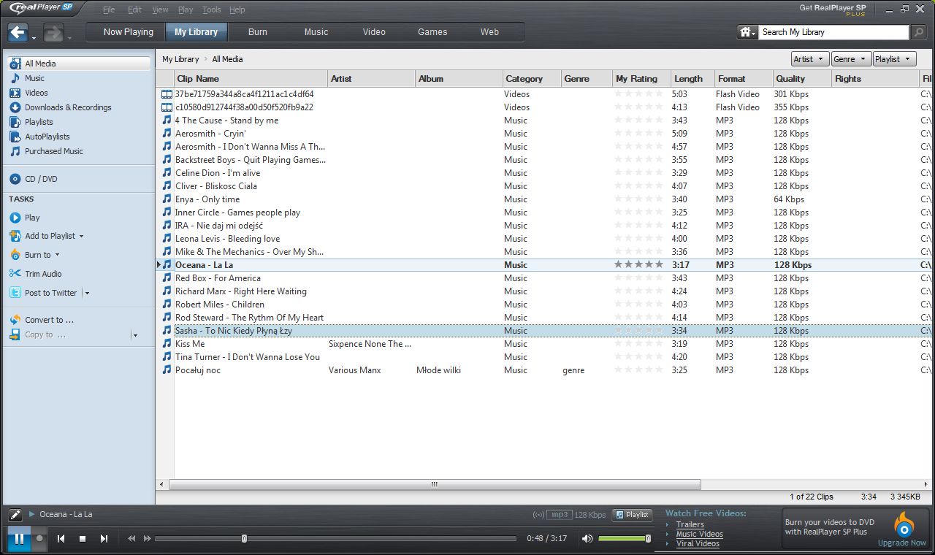This screenshot has width=935, height=555.
Task: Click the music note icon for Pocałuj noc
Action: click(167, 370)
